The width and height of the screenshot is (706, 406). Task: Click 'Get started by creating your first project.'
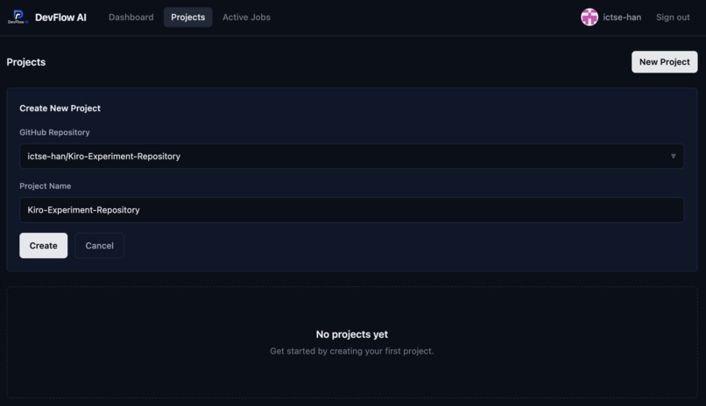tap(351, 351)
